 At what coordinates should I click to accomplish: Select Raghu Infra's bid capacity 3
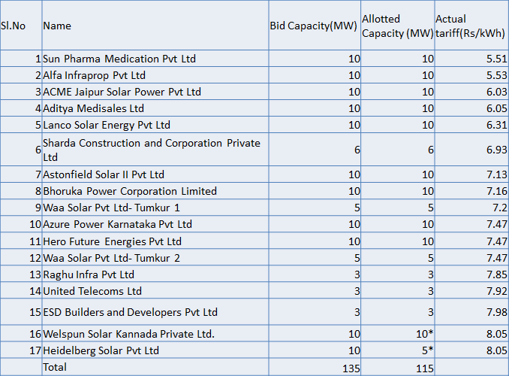(x=357, y=274)
